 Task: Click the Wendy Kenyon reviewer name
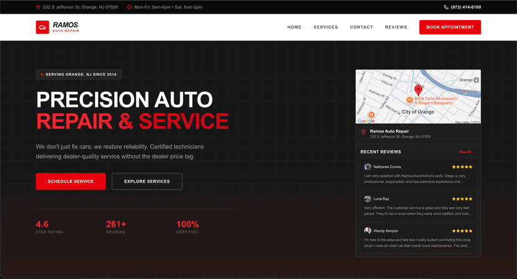click(385, 231)
